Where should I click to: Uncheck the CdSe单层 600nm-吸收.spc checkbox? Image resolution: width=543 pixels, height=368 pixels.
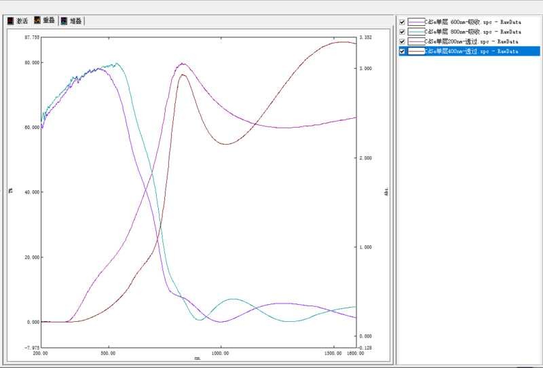[402, 22]
